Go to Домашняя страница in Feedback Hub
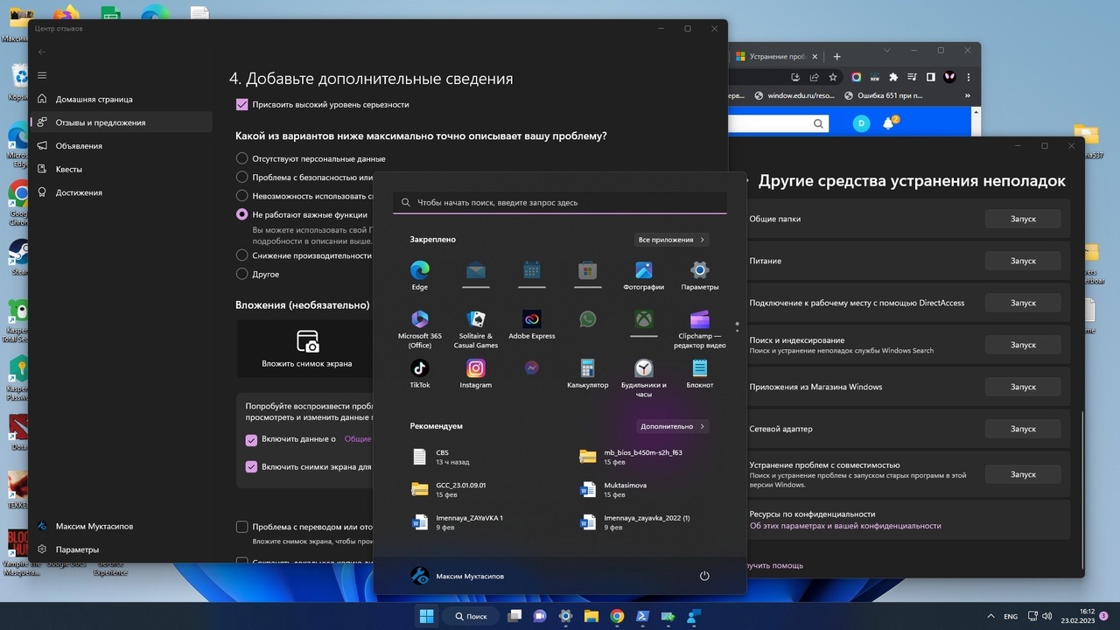Image resolution: width=1120 pixels, height=630 pixels. coord(121,99)
